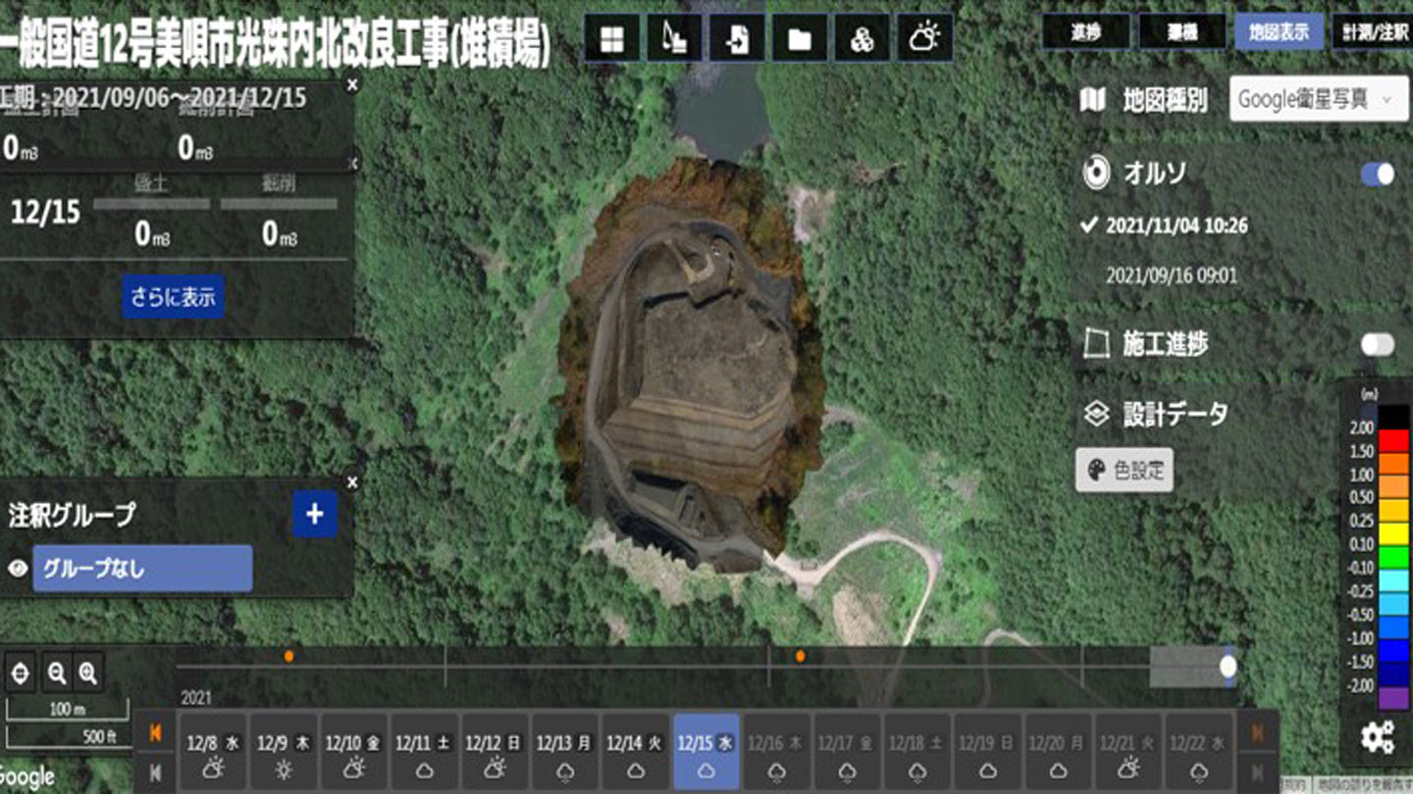Image resolution: width=1413 pixels, height=794 pixels.
Task: Click the crosshair recenter map icon
Action: 23,672
